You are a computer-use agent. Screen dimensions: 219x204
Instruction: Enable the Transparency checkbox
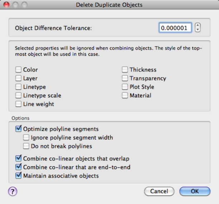[125, 78]
